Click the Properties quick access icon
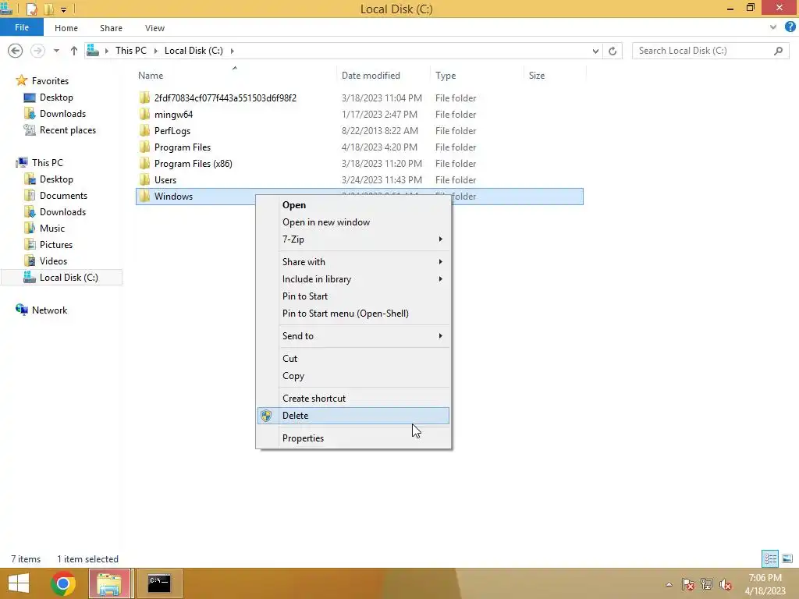Screen dimensions: 799x599 (x=31, y=9)
